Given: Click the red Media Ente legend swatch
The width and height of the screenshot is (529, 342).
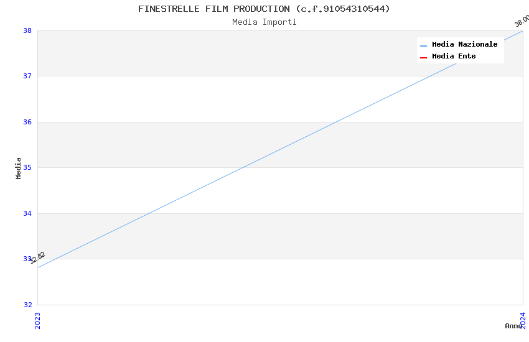Looking at the screenshot, I should click(x=423, y=57).
